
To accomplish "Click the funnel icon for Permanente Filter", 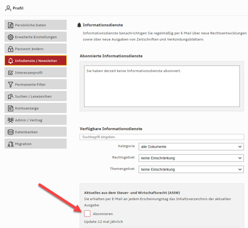I will 11,84.
